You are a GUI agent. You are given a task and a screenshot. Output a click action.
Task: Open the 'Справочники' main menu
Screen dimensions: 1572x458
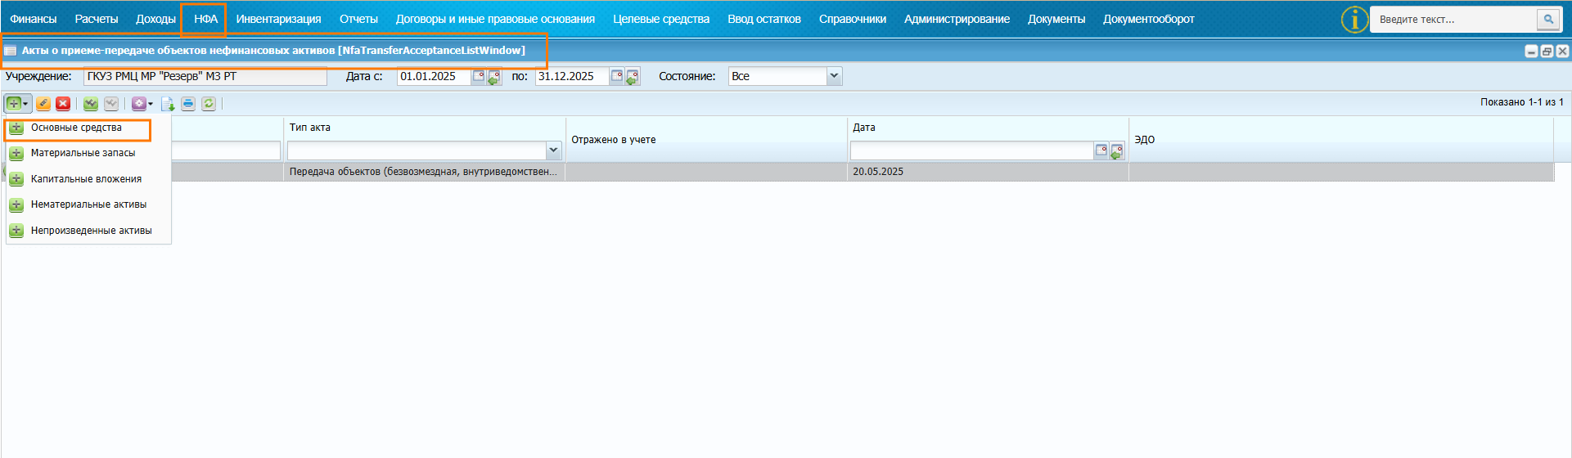coord(853,19)
